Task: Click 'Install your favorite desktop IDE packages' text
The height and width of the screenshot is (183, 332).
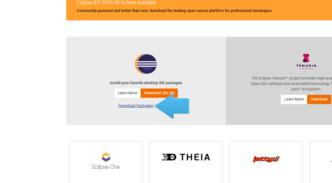Action: pos(146,83)
